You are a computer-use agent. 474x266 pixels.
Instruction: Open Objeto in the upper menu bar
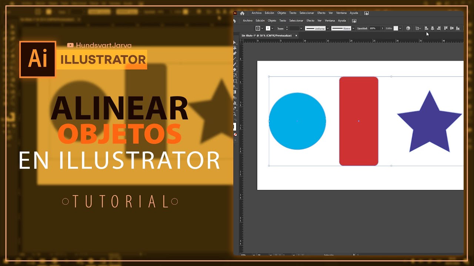pyautogui.click(x=282, y=13)
